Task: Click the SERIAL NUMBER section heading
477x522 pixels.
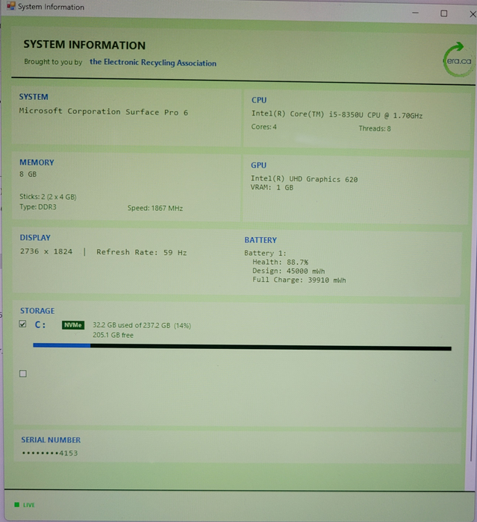Action: (51, 440)
